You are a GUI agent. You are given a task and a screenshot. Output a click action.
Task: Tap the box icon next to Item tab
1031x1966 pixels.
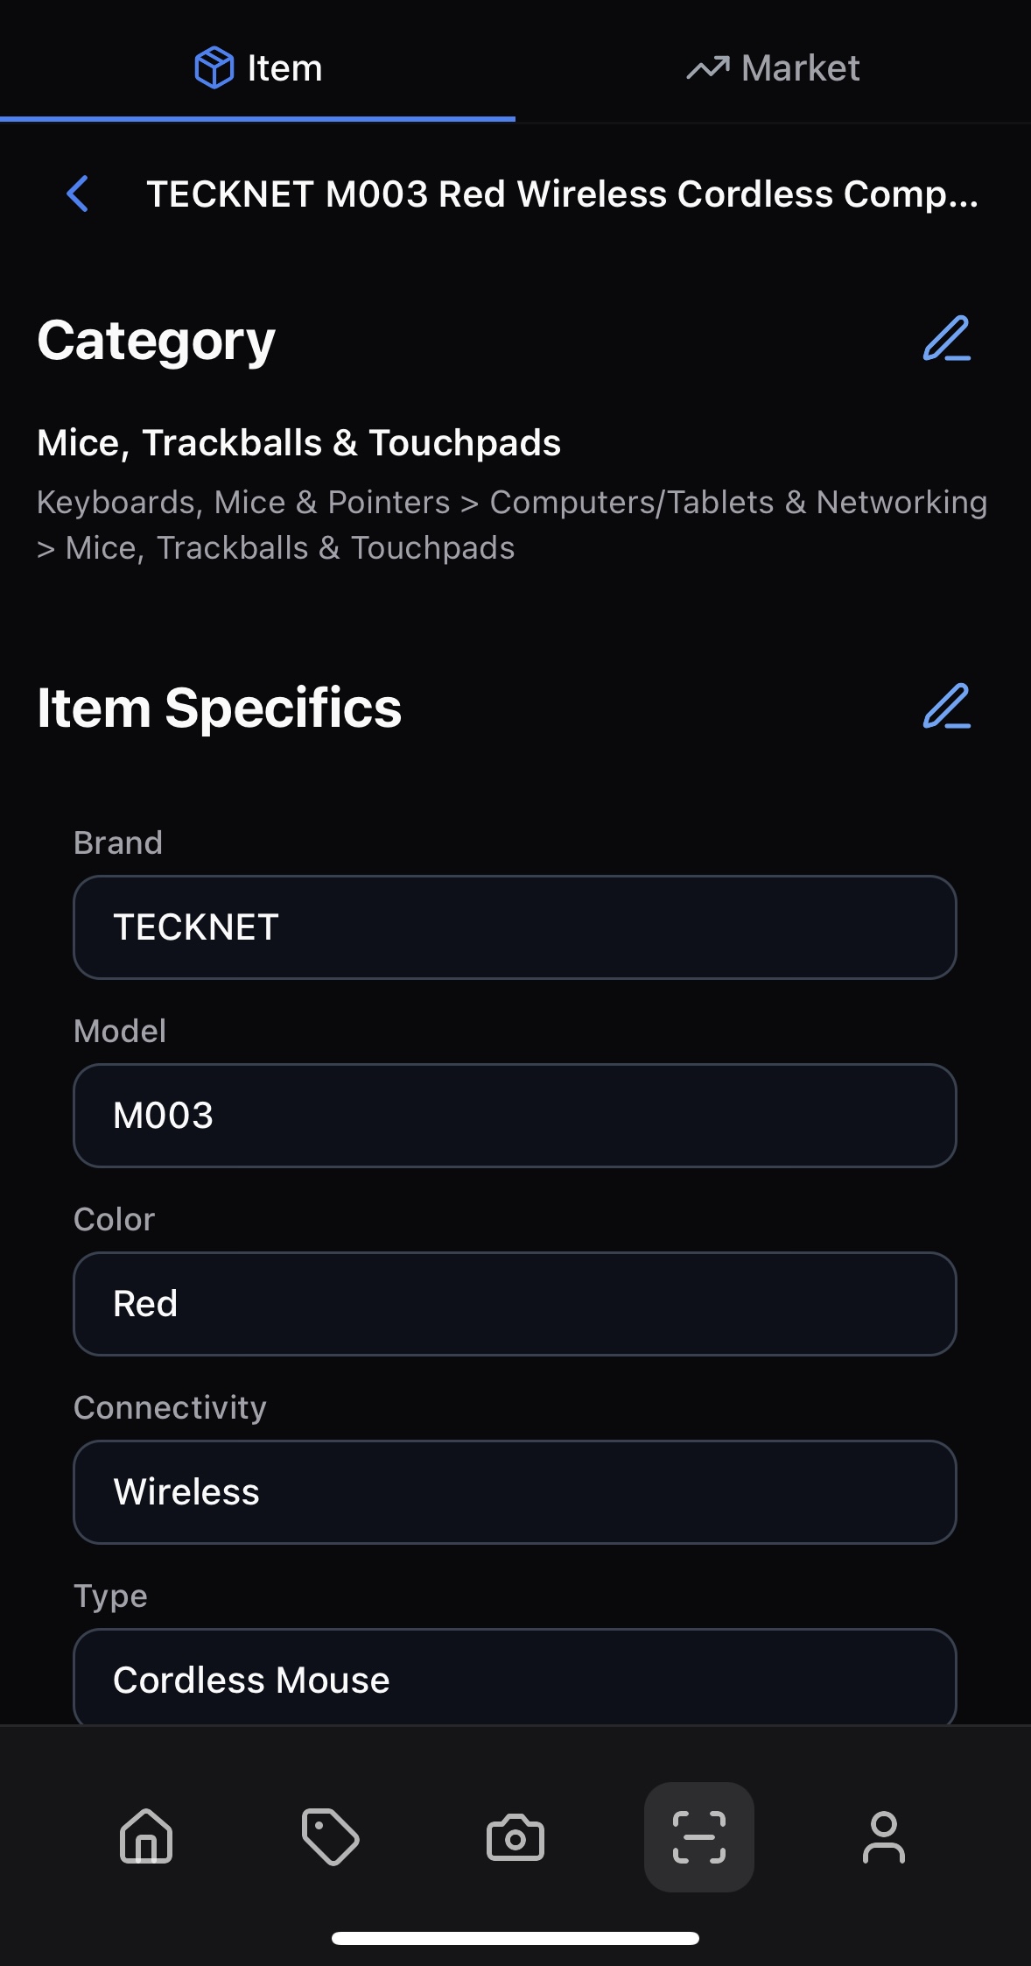tap(214, 67)
